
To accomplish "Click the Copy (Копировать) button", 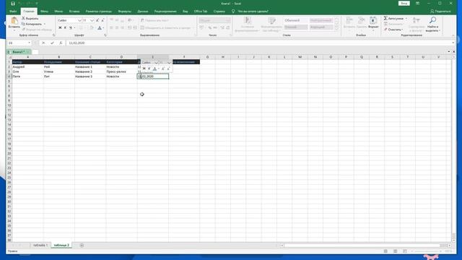I will coord(32,24).
